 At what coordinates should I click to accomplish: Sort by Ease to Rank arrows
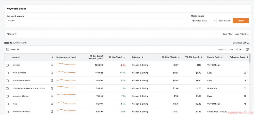pos(222,57)
